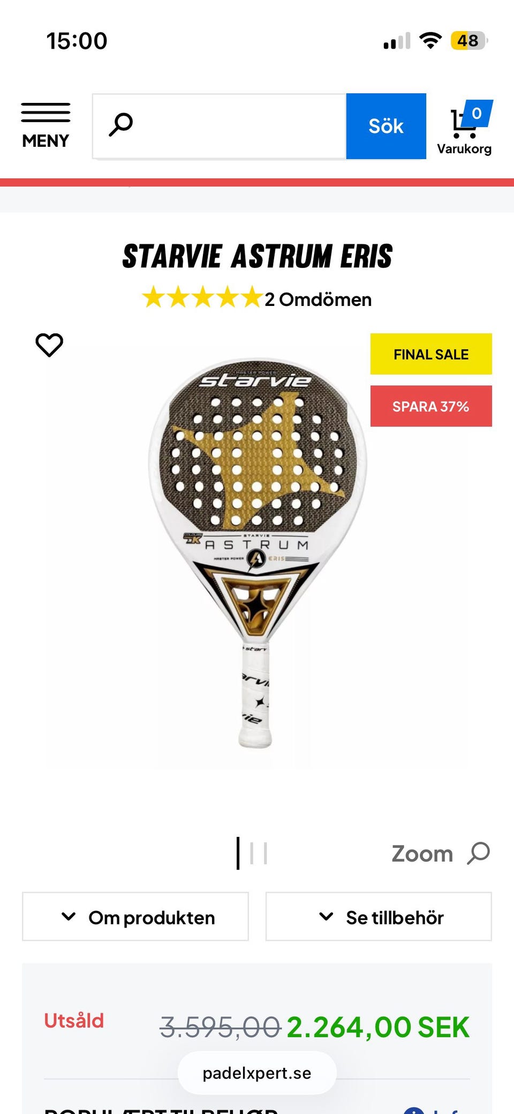Tap the blue info icon below the price
The image size is (514, 1114).
point(414,1109)
